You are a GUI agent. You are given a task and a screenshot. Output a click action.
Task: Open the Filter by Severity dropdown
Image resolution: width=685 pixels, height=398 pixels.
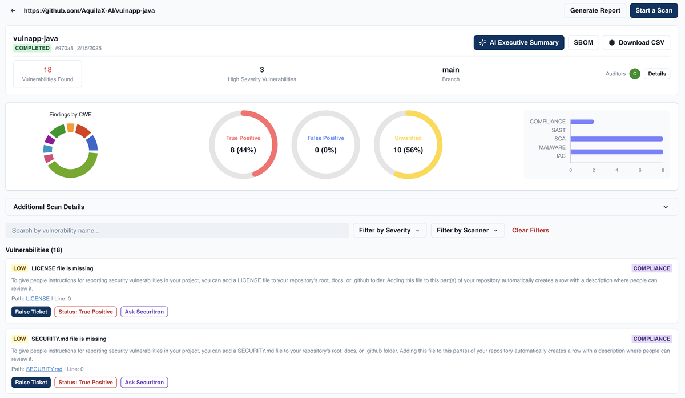tap(389, 230)
